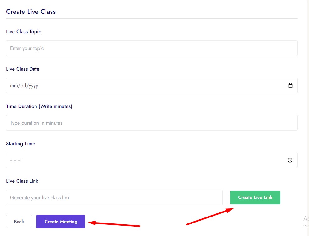Click the 'Live Class Link' label
Screen dimensions: 309x236
(x=22, y=181)
